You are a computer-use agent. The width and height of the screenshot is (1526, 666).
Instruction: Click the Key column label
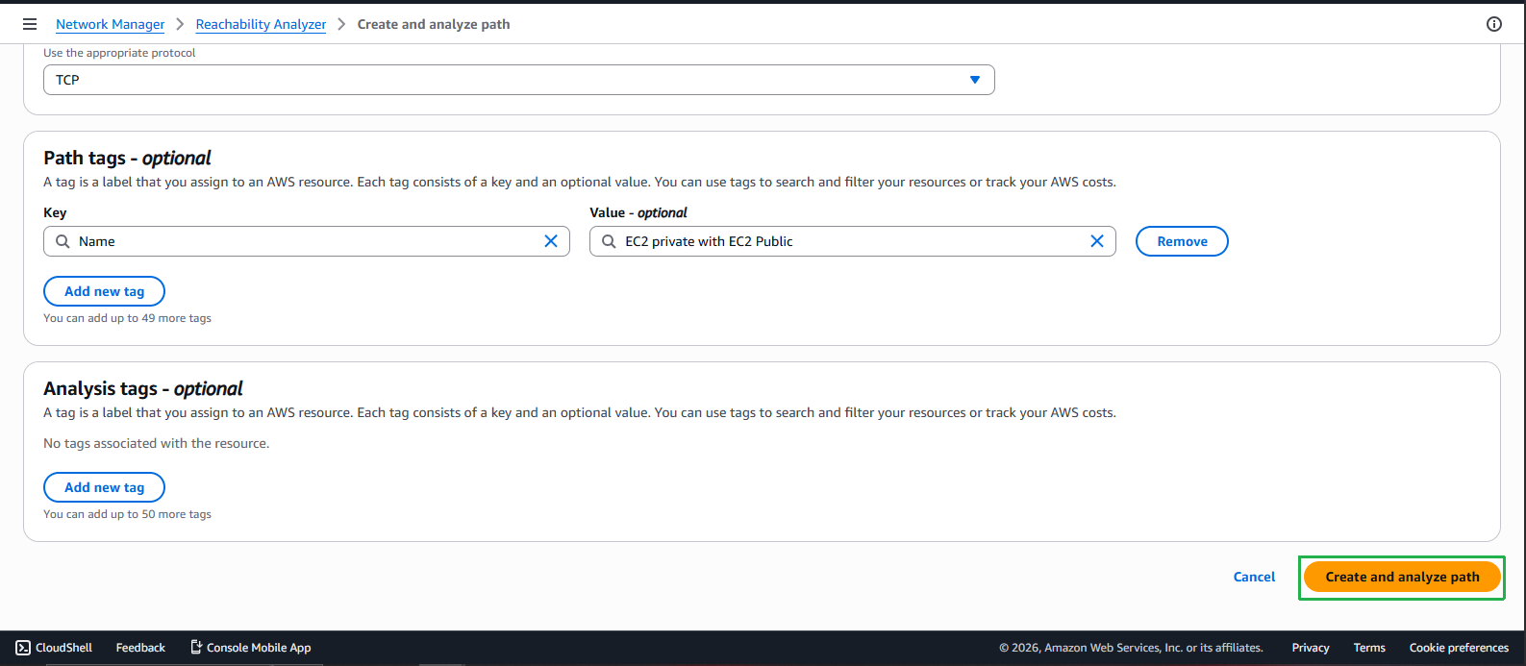coord(55,212)
